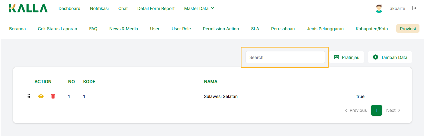The width and height of the screenshot is (424, 136).
Task: Select page 1 in pagination
Action: point(376,110)
